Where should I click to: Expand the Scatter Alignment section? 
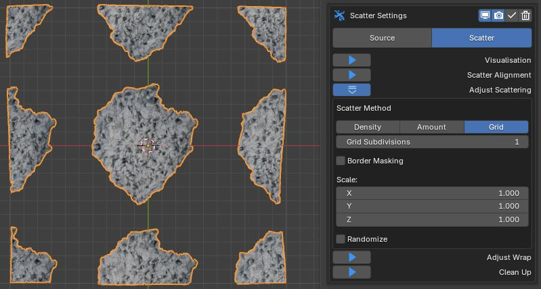click(352, 75)
